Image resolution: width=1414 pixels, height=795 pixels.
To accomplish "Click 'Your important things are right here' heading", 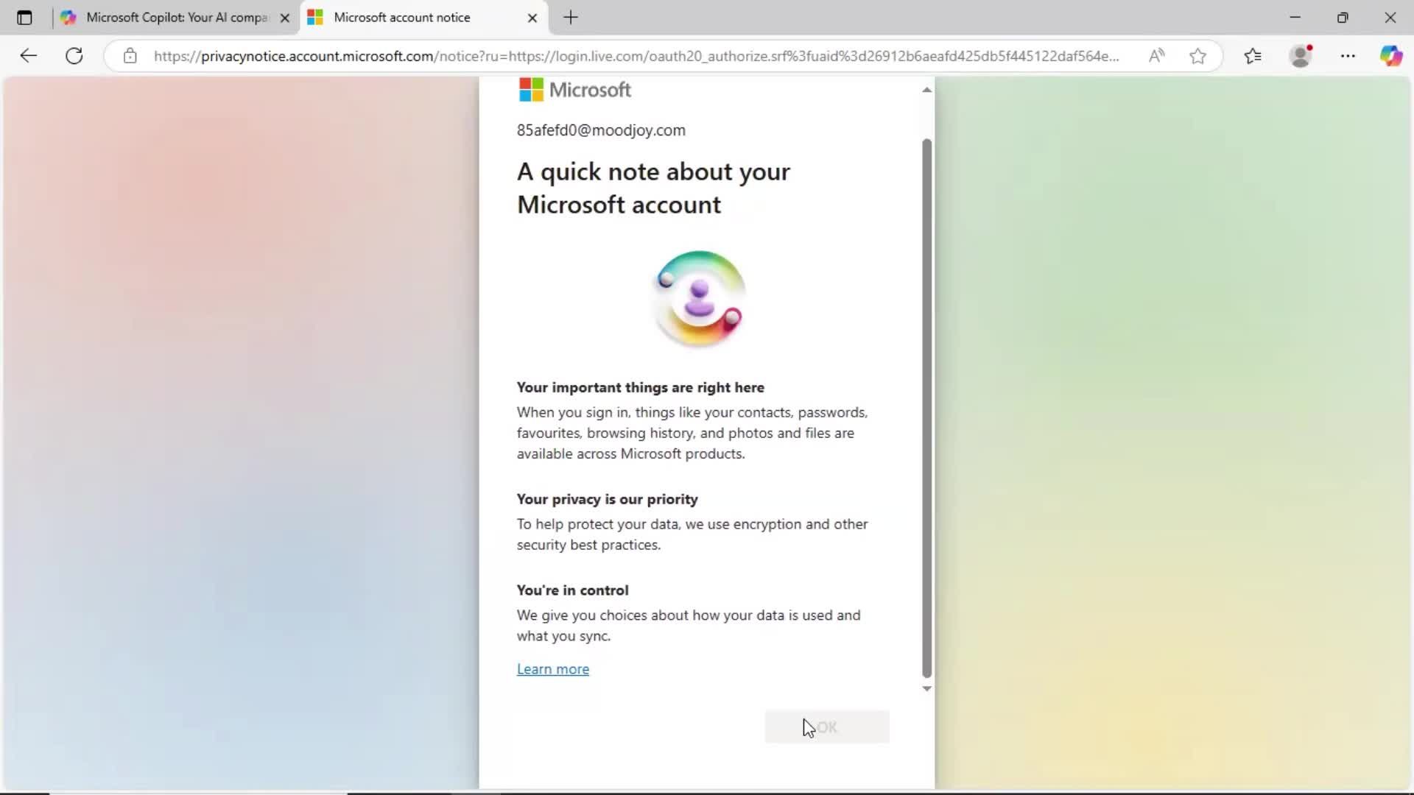I will 641,387.
